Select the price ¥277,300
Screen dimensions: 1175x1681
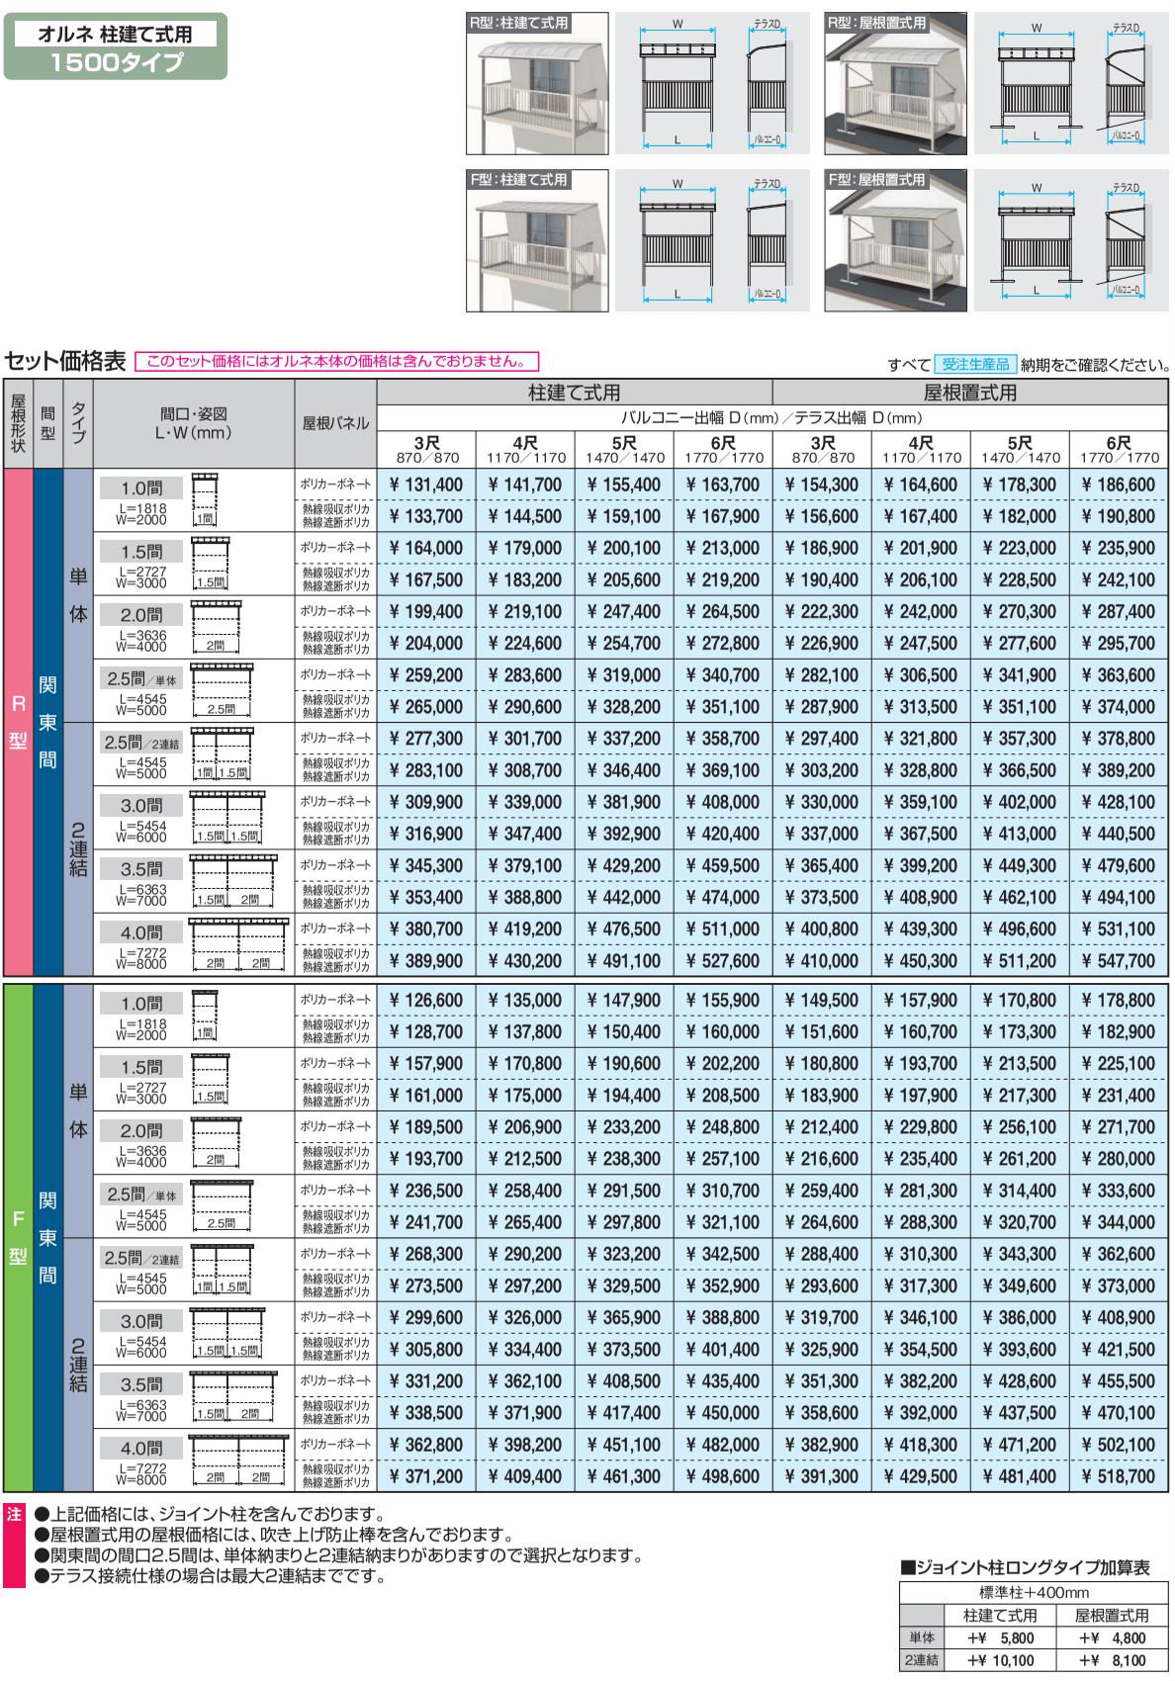coord(426,739)
